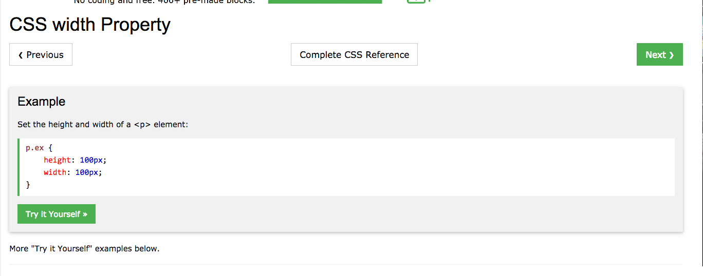The image size is (703, 276).
Task: Click the left chevron on the Previous button
Action: pyautogui.click(x=21, y=55)
